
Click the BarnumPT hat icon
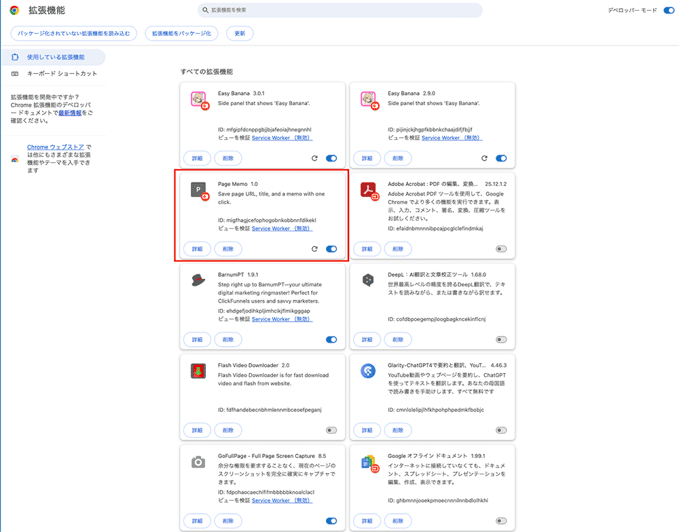(198, 281)
